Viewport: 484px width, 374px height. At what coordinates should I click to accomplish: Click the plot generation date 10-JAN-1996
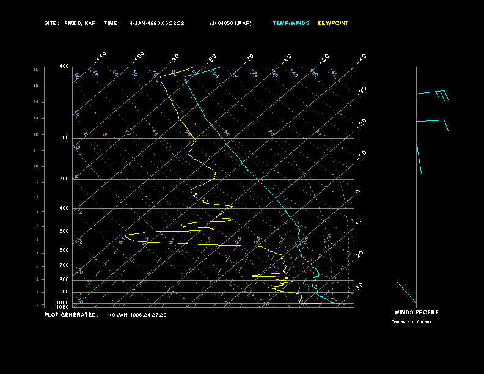pyautogui.click(x=138, y=315)
